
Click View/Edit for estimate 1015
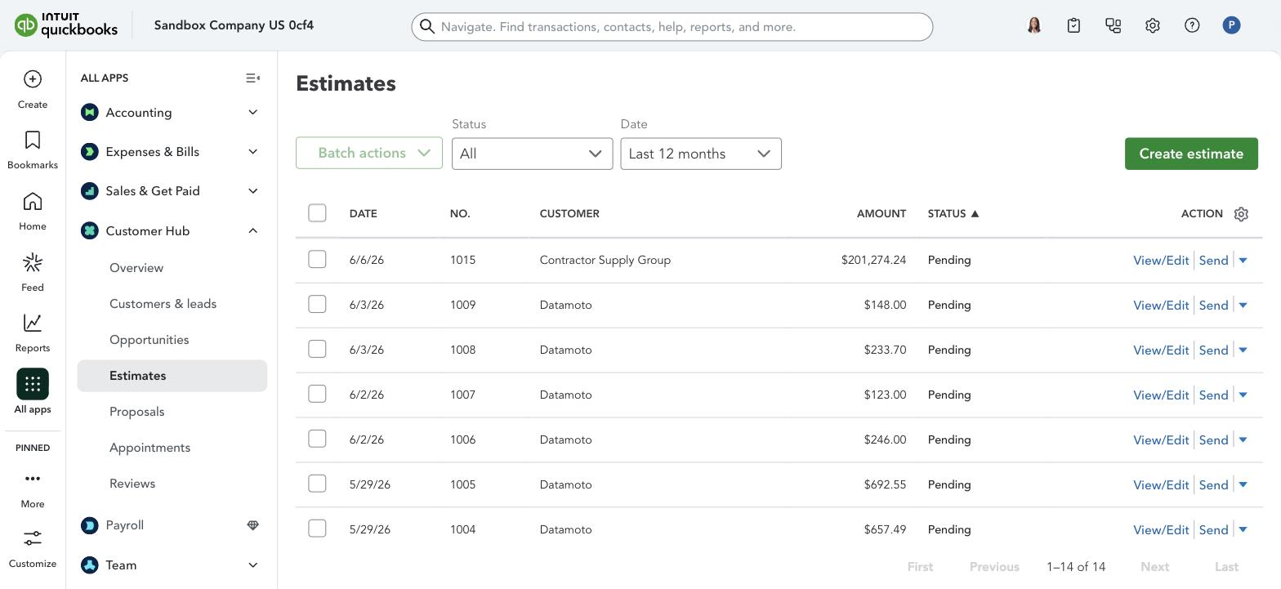(x=1161, y=261)
